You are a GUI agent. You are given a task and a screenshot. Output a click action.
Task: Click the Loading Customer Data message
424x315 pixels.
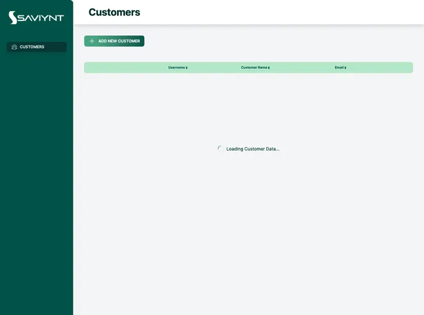(x=253, y=149)
